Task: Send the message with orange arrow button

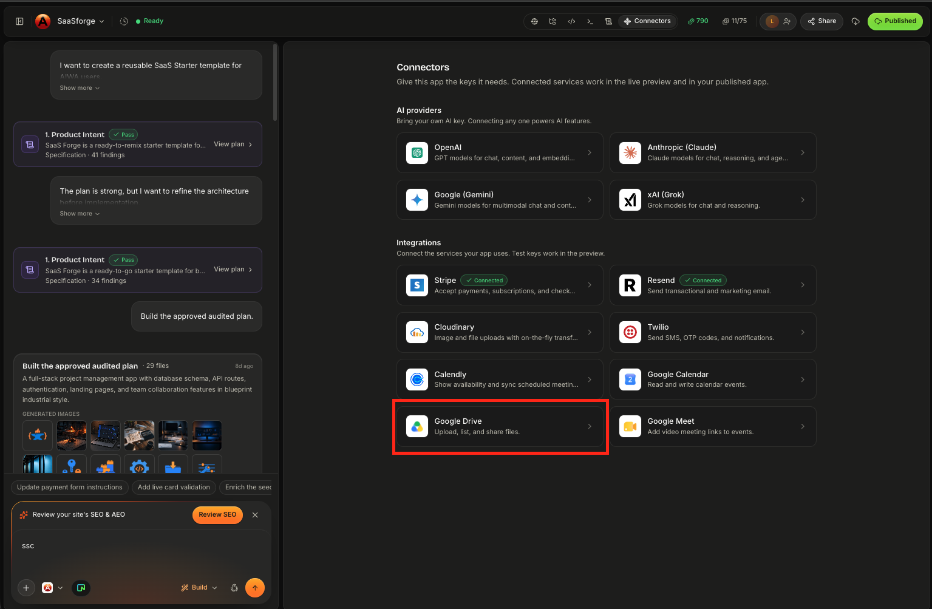Action: (x=255, y=588)
